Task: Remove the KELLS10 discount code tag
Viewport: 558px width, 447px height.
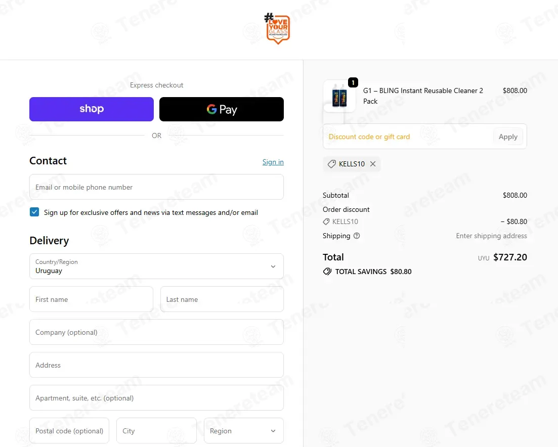Action: point(373,164)
